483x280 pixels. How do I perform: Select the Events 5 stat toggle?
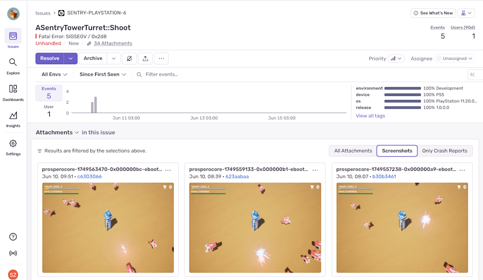click(x=49, y=93)
